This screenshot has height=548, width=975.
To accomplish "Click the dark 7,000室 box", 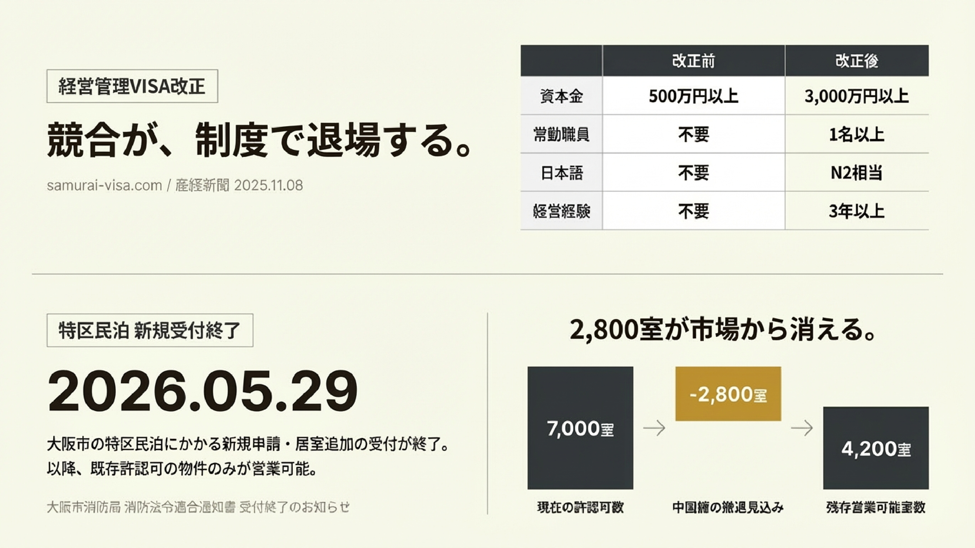I will (580, 428).
